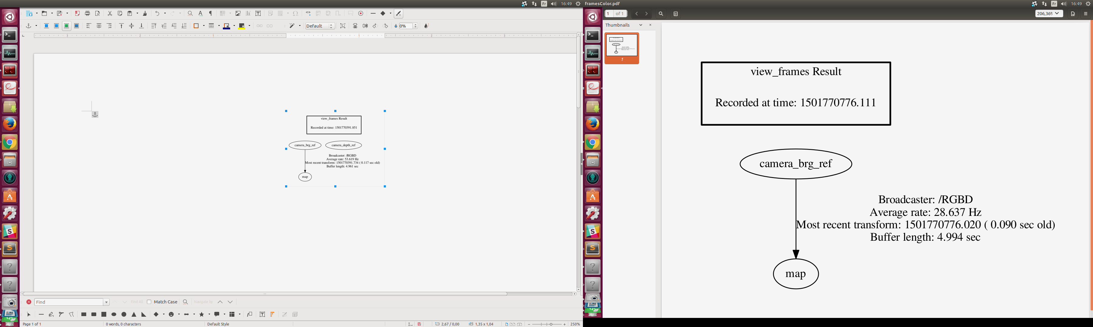Expand the Borders dropdown arrow
The image size is (1093, 327).
click(x=204, y=26)
